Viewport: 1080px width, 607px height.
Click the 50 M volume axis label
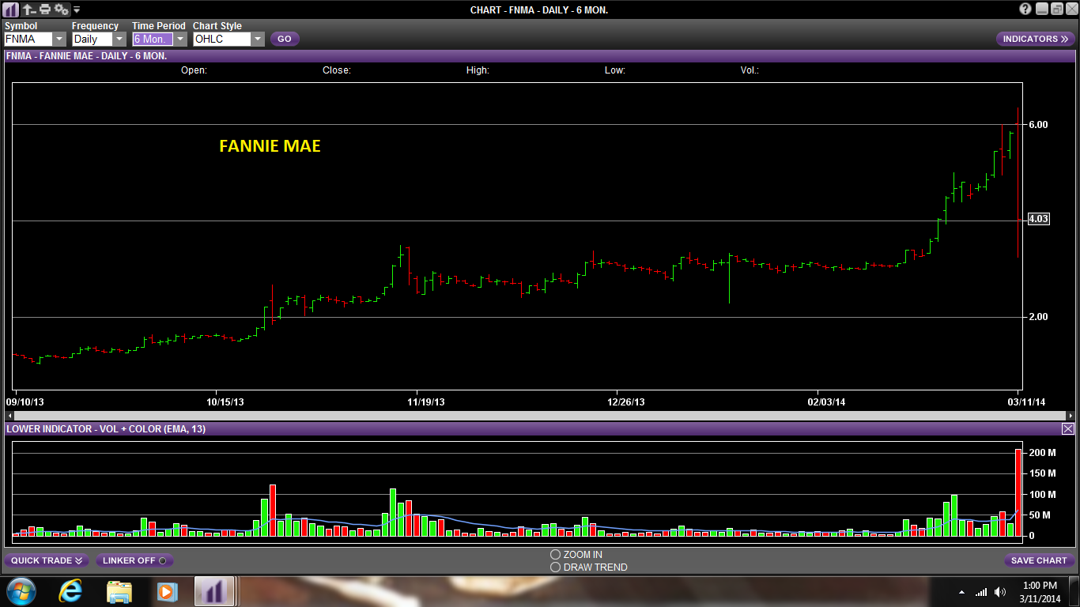(1041, 515)
